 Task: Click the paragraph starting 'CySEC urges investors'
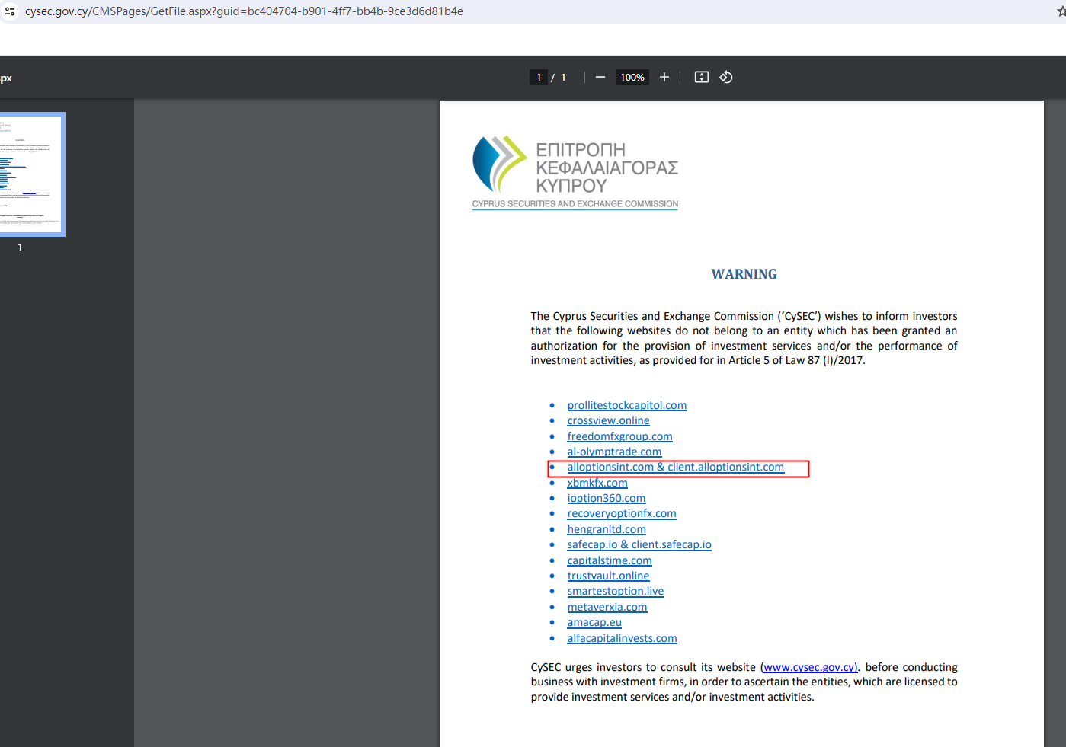click(x=744, y=682)
